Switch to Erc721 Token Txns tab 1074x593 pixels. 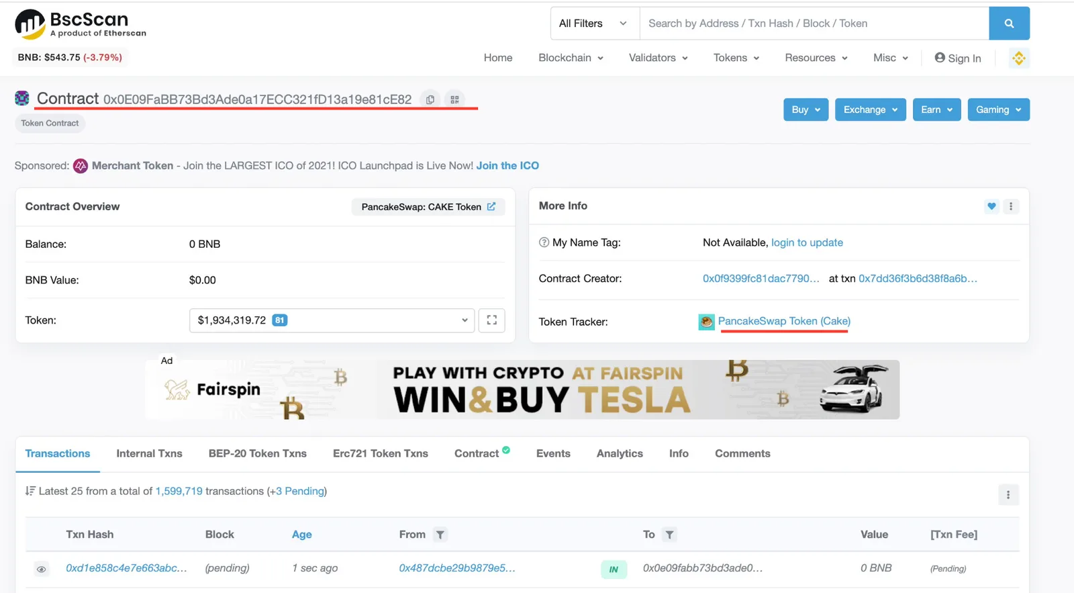click(381, 454)
